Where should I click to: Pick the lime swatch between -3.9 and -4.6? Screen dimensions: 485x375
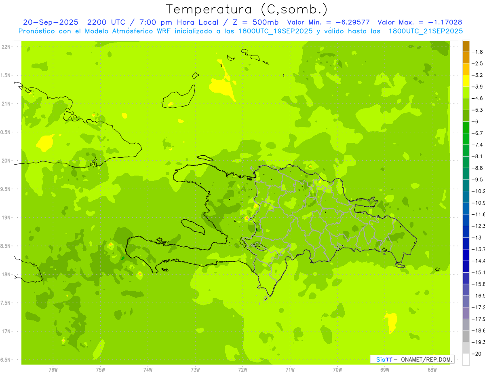(x=466, y=93)
